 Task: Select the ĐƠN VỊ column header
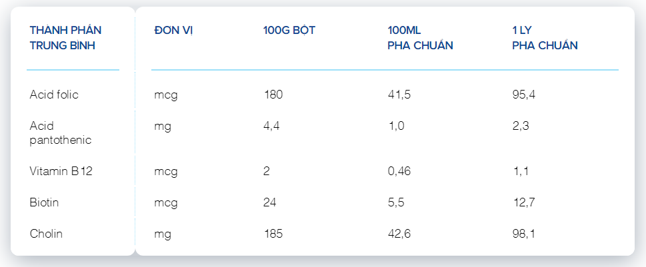[x=173, y=31]
